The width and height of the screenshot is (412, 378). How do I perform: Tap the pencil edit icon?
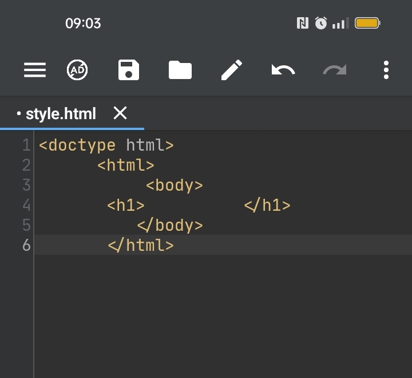[232, 70]
